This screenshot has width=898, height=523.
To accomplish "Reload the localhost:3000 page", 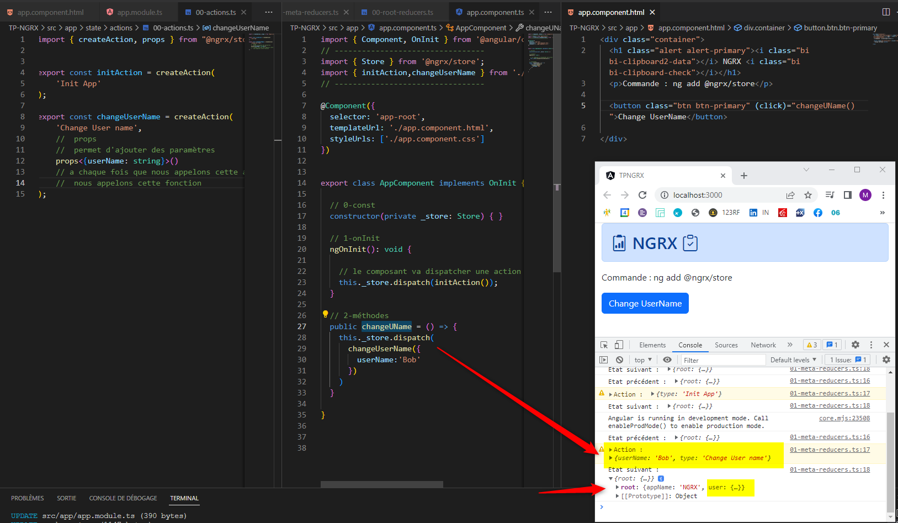I will (642, 195).
